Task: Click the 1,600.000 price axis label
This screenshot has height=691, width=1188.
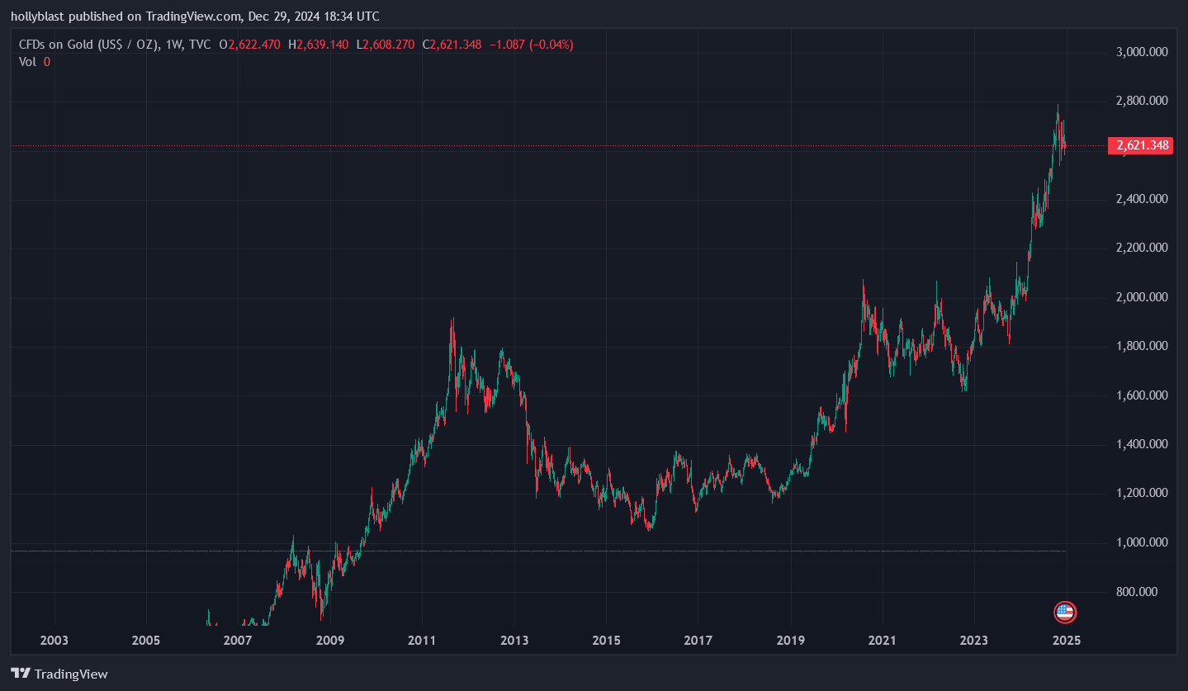Action: 1143,395
